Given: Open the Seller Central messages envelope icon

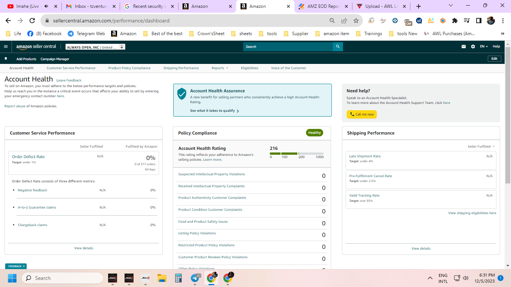Looking at the screenshot, I should [x=464, y=47].
